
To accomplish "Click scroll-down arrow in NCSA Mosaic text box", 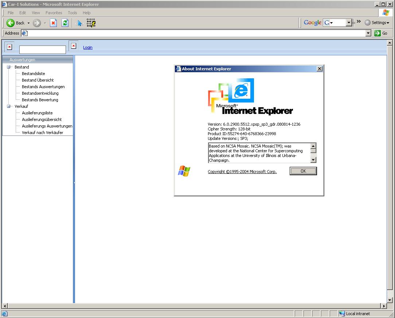I will (313, 160).
